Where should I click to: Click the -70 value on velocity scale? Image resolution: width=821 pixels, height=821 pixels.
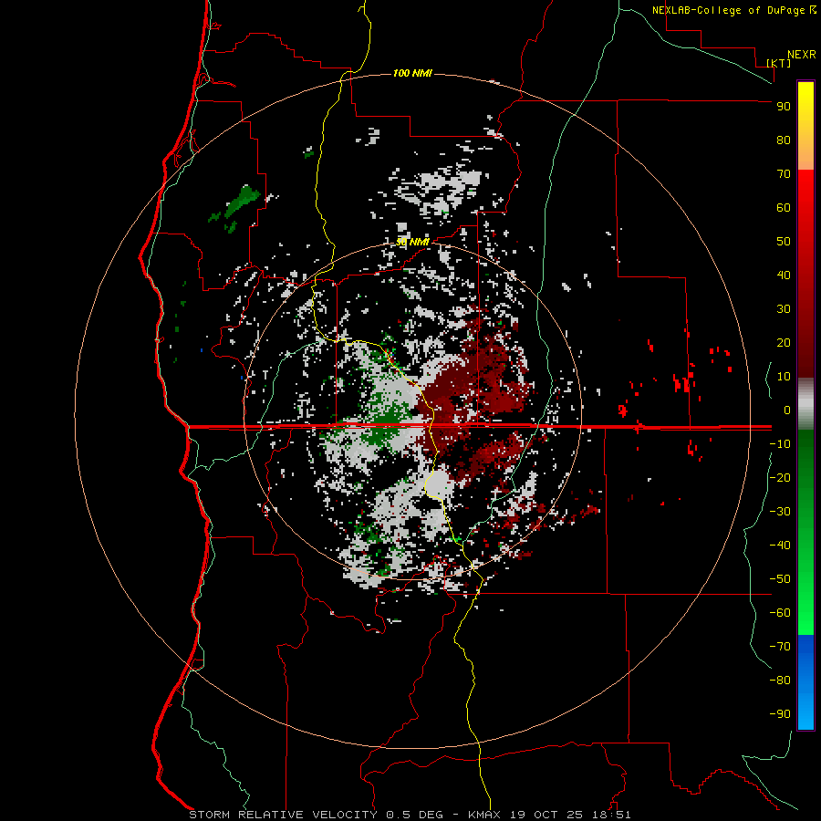(x=780, y=647)
